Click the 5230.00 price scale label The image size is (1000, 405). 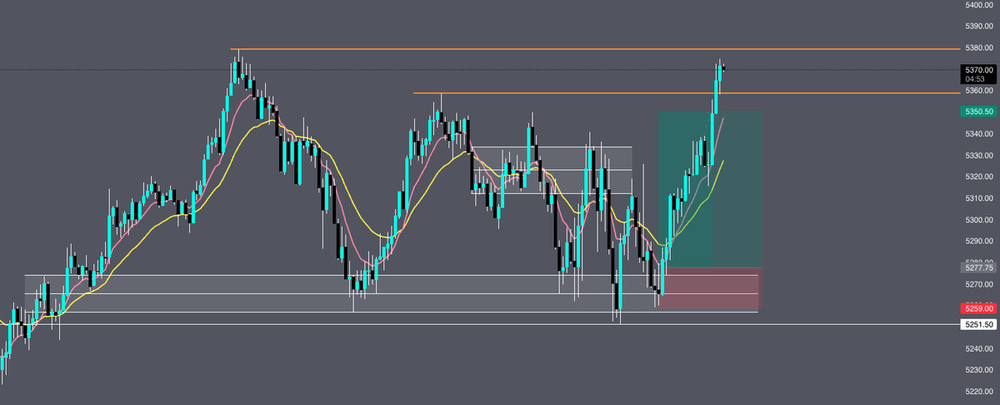click(x=978, y=370)
